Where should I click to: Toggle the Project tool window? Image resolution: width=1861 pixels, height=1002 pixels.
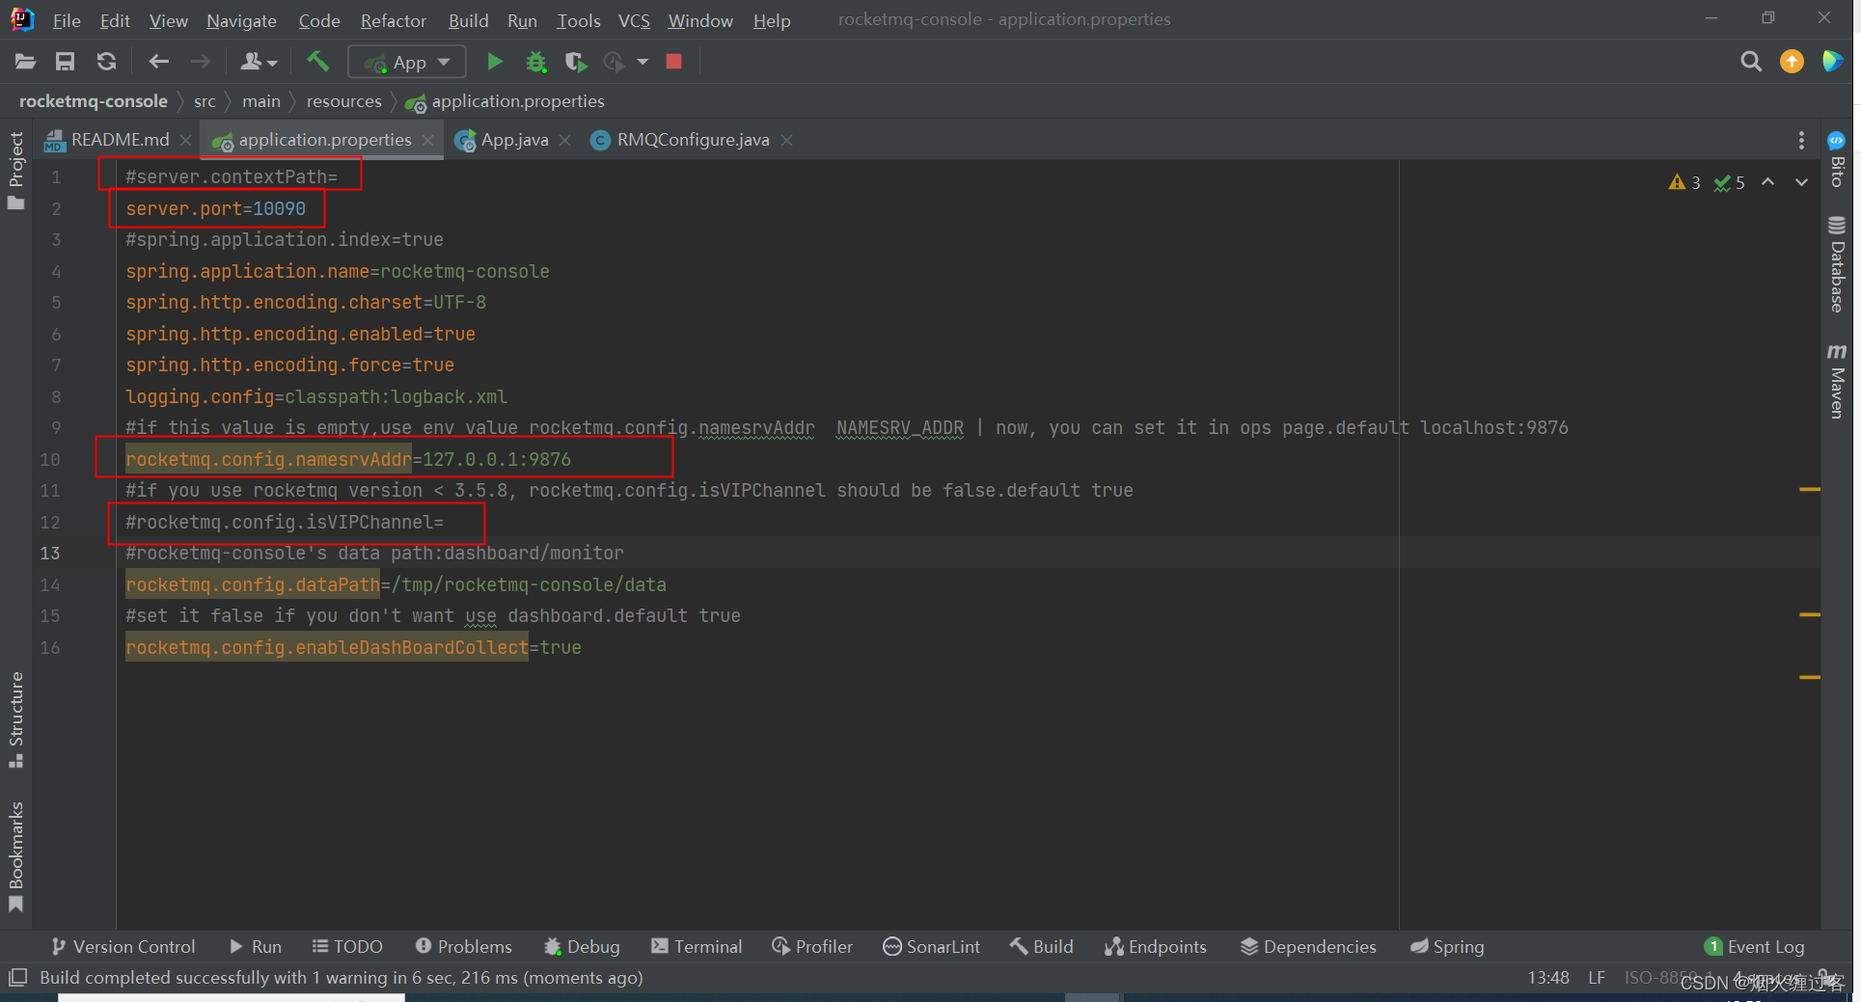pyautogui.click(x=15, y=171)
